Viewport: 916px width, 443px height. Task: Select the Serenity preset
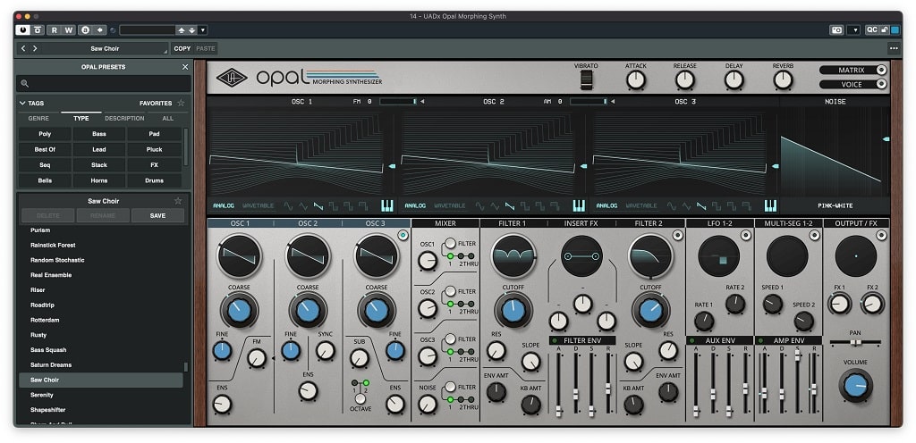100,395
